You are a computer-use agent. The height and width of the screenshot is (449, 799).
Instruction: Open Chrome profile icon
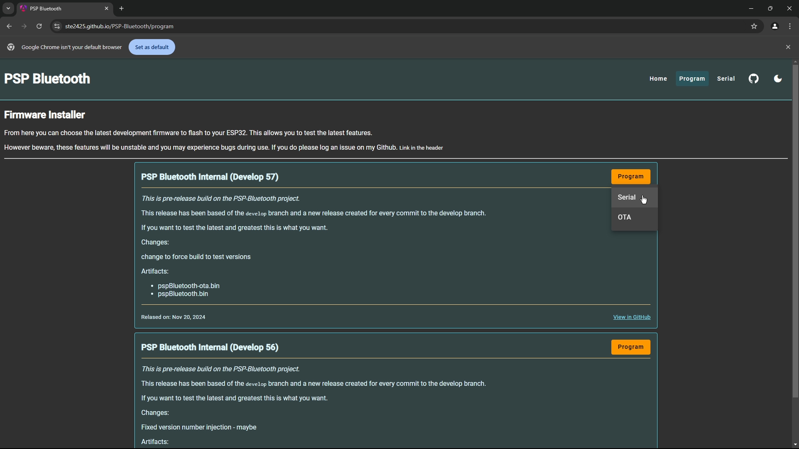(x=774, y=26)
